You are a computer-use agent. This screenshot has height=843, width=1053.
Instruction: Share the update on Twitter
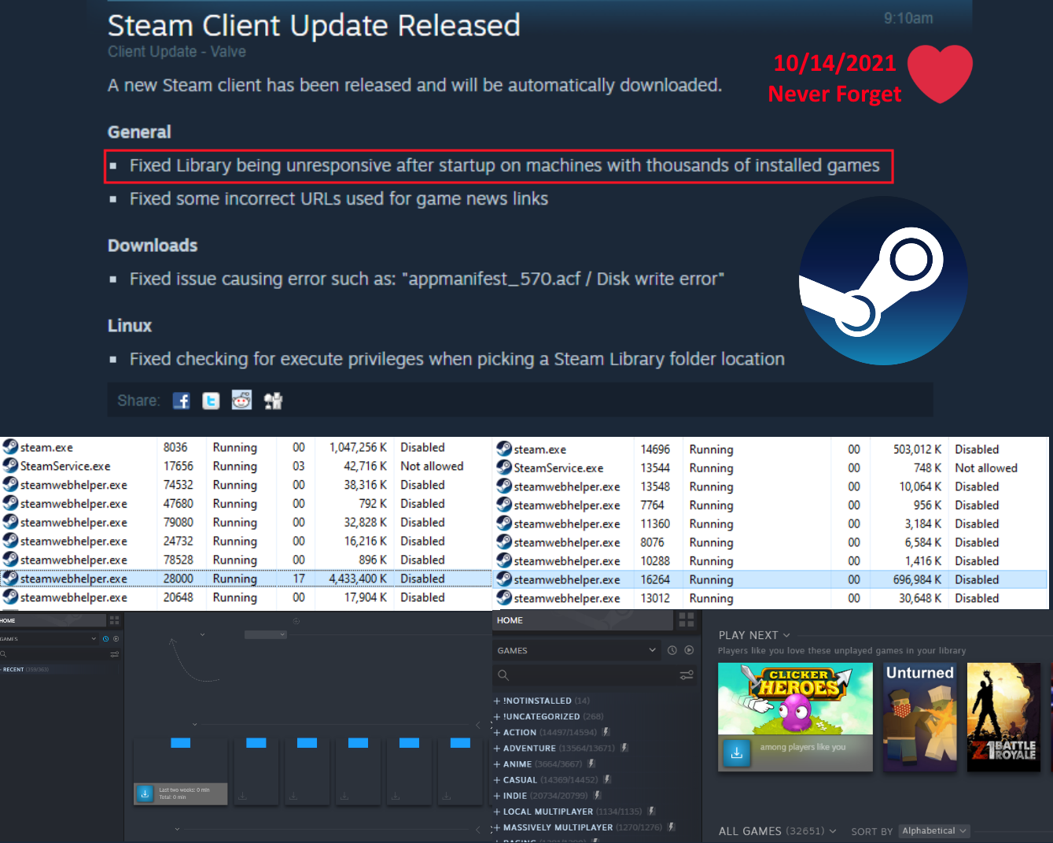pos(211,401)
